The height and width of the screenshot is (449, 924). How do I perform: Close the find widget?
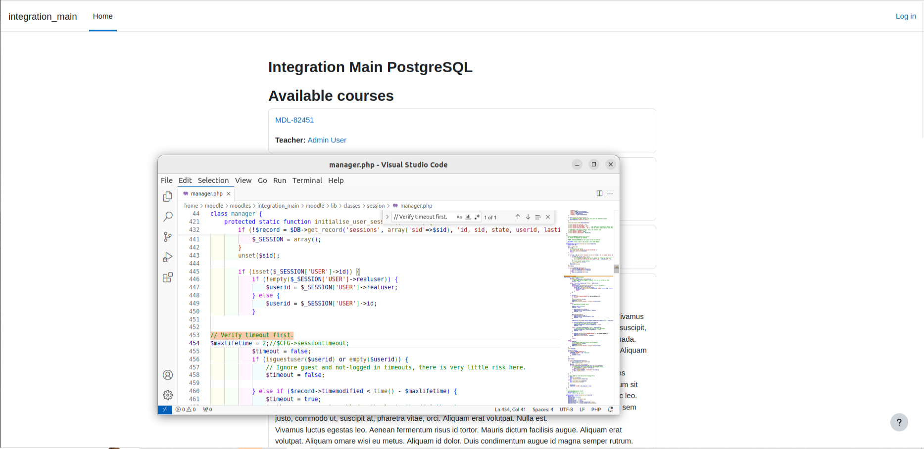tap(548, 217)
